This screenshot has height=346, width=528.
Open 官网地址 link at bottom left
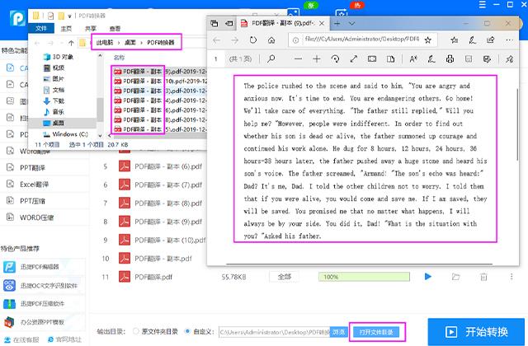(64, 339)
